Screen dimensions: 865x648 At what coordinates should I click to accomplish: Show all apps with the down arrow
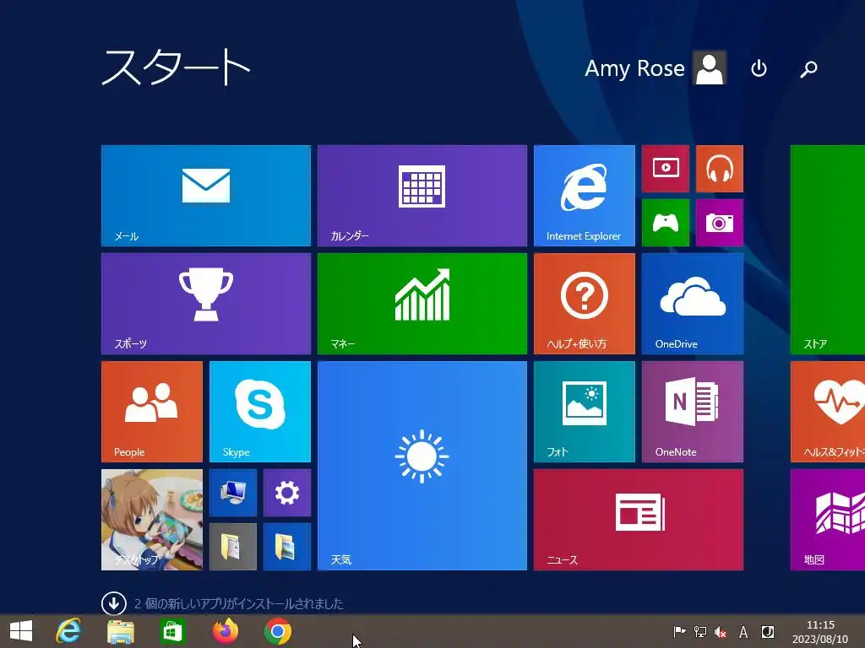tap(114, 603)
